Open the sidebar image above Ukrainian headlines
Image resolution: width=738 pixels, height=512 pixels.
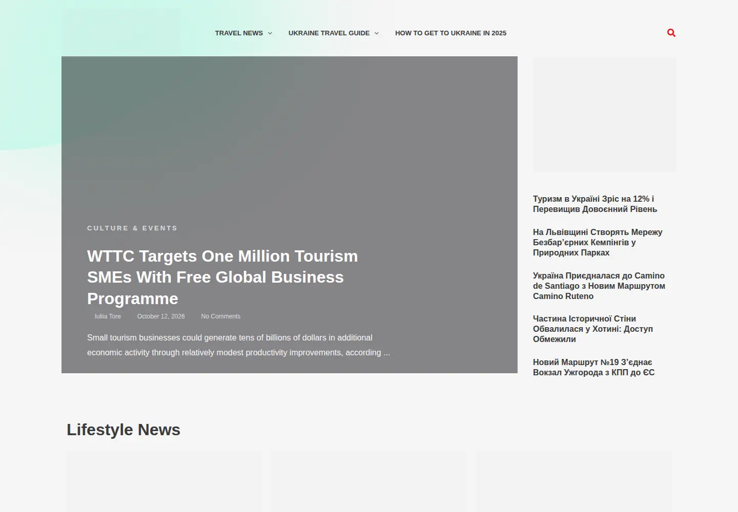pyautogui.click(x=605, y=114)
